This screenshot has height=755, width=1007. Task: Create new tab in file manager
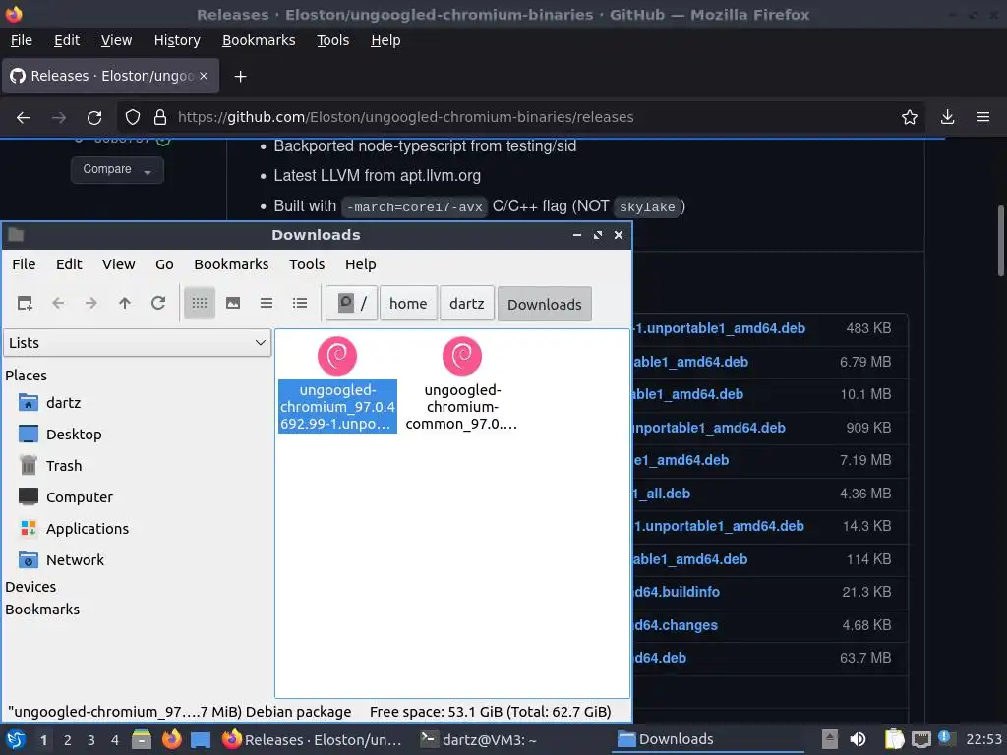point(25,303)
